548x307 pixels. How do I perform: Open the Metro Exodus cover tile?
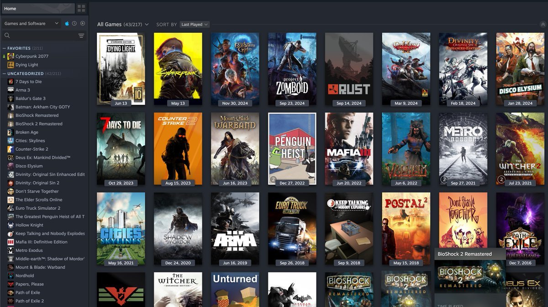463,149
